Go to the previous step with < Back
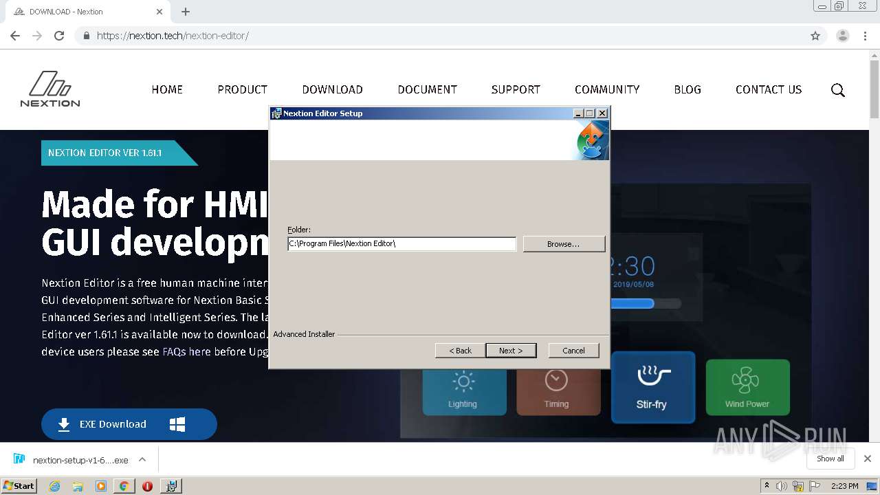 460,351
